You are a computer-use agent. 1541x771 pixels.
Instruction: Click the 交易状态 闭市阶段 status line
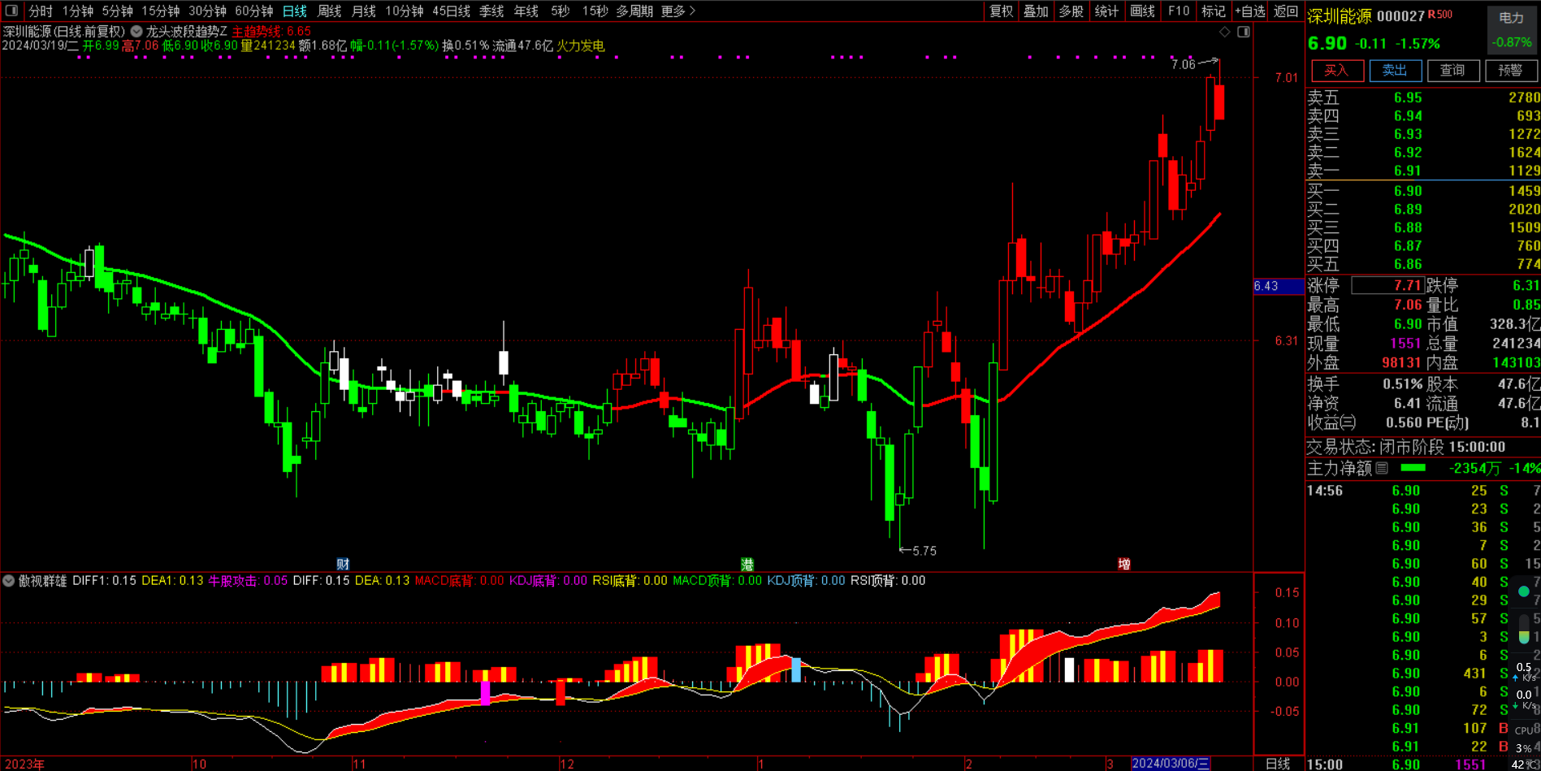[x=1406, y=447]
